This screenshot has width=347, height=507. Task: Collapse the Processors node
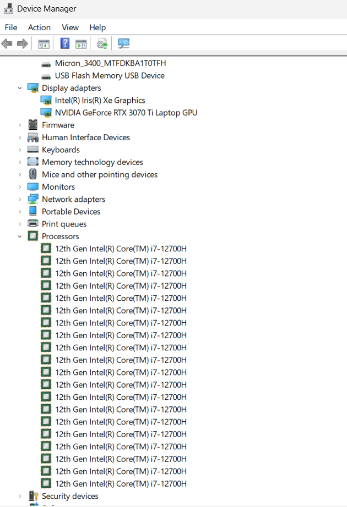point(20,236)
